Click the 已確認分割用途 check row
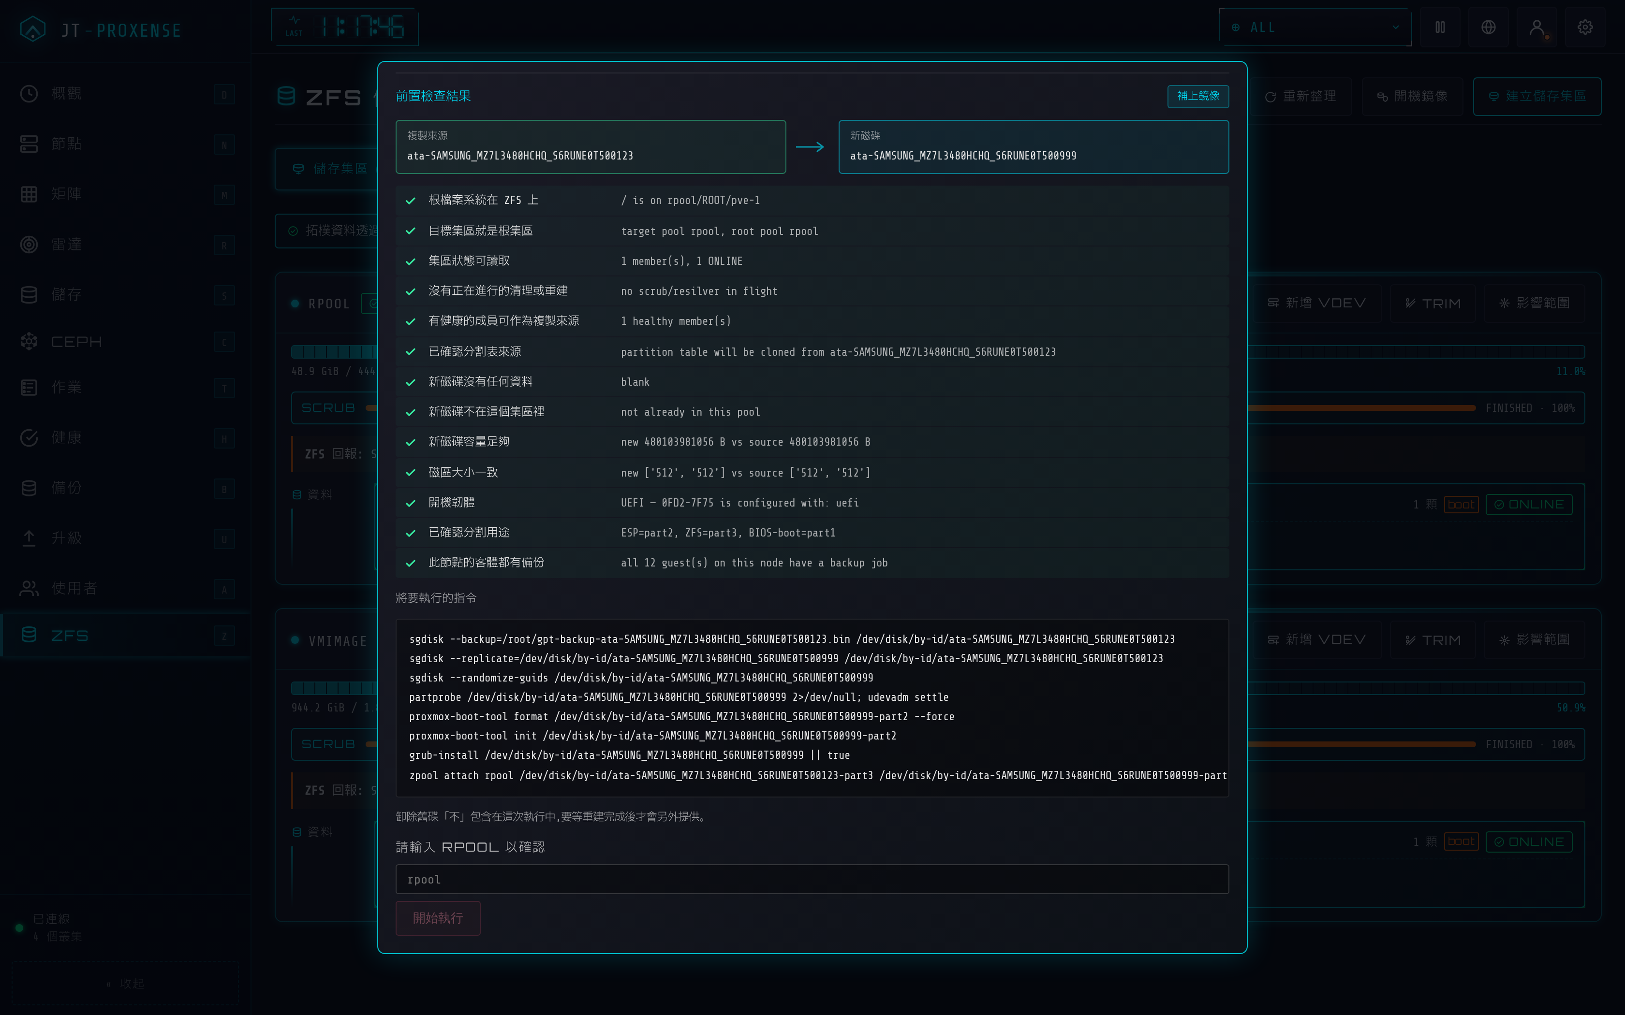This screenshot has height=1015, width=1625. tap(812, 533)
